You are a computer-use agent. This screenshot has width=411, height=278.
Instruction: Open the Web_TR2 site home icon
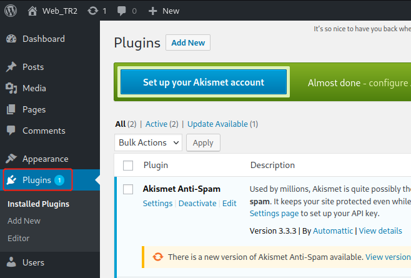tap(32, 11)
